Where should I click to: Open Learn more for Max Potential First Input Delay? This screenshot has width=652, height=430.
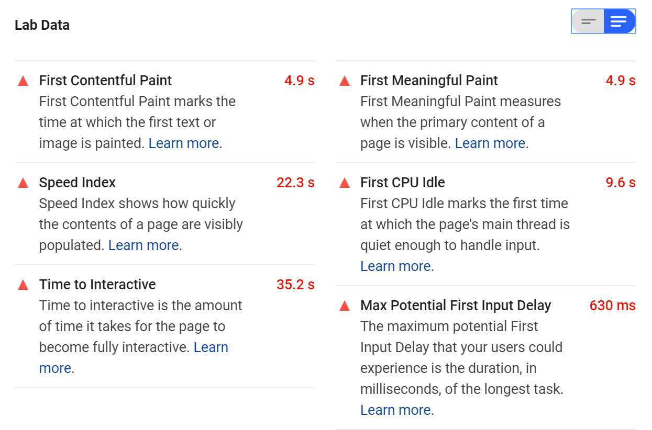coord(395,410)
